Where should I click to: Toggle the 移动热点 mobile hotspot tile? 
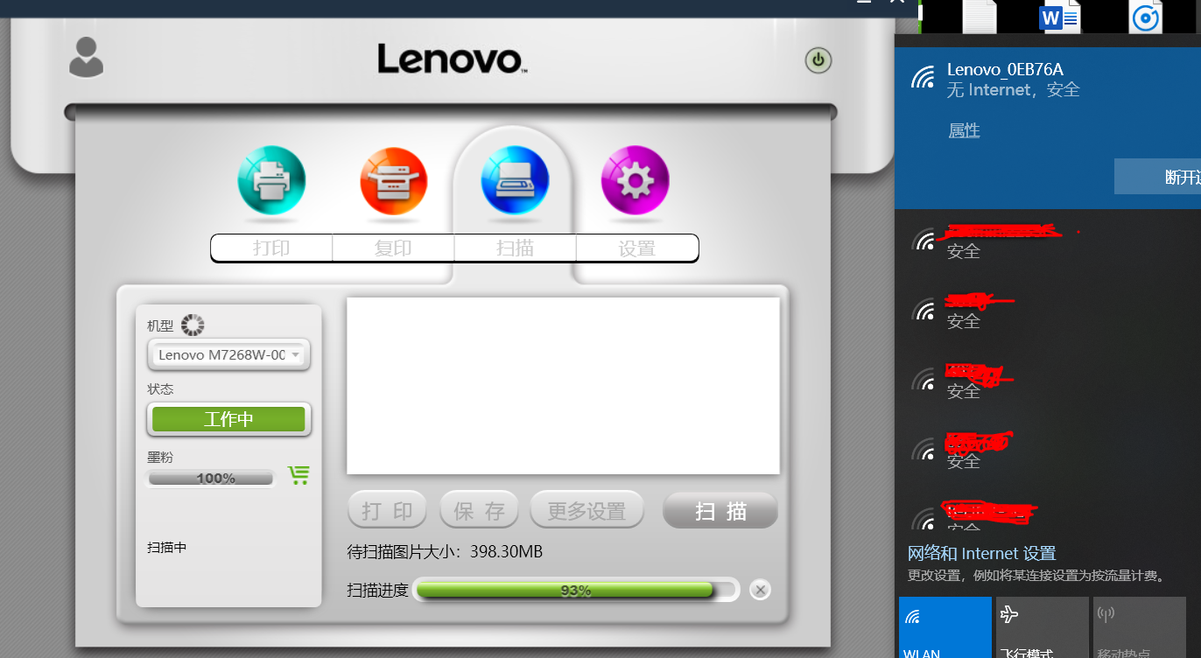click(1139, 627)
